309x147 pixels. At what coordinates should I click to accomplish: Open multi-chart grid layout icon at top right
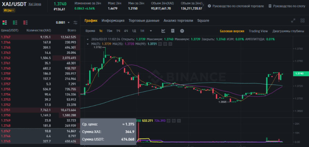coord(302,20)
